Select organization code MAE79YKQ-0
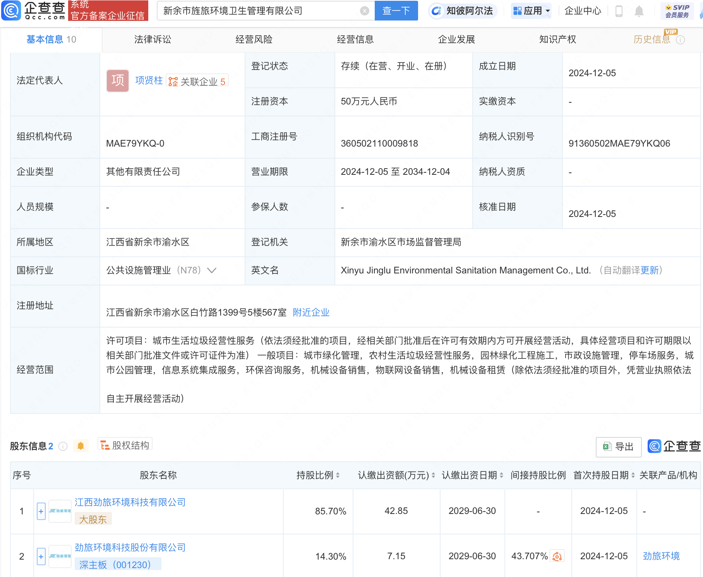 (x=135, y=143)
